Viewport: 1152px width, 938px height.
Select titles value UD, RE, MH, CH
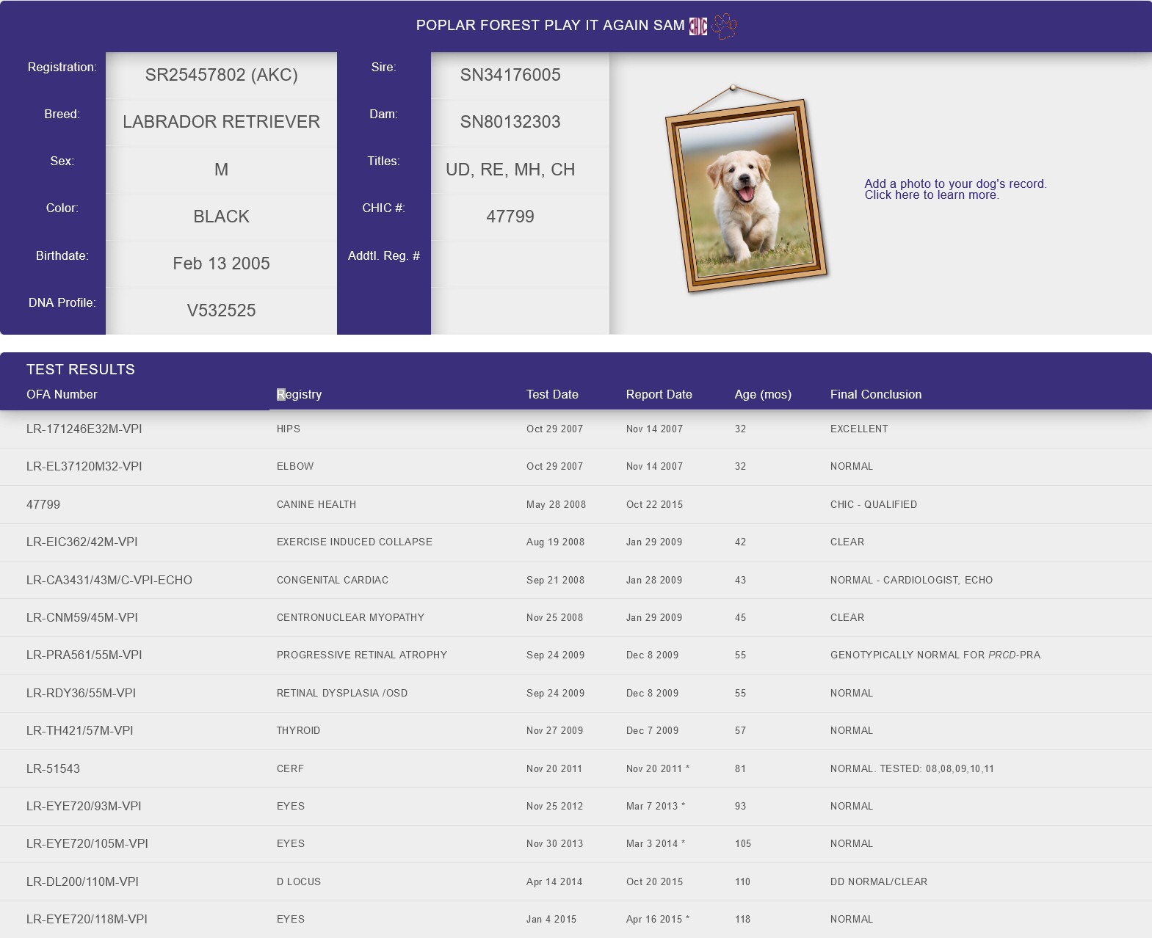[510, 170]
